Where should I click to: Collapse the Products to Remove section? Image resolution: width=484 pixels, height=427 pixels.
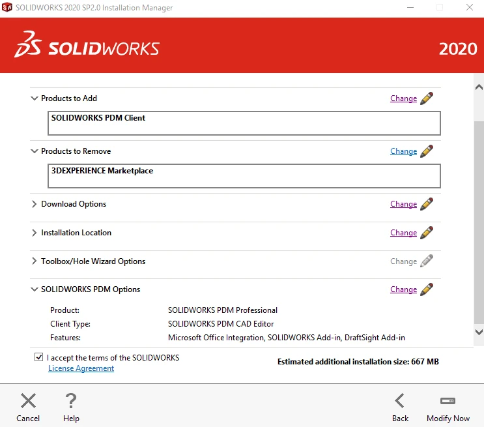pos(34,151)
